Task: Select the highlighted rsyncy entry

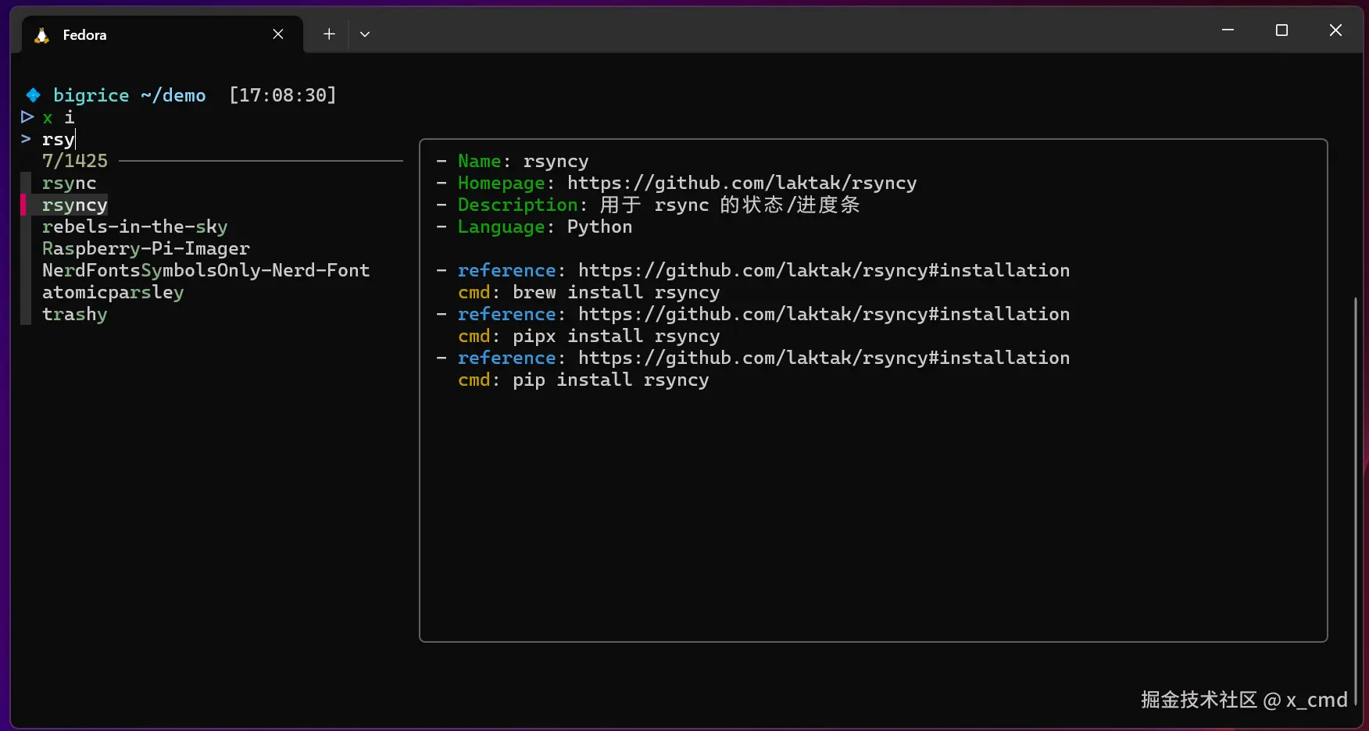Action: 75,205
